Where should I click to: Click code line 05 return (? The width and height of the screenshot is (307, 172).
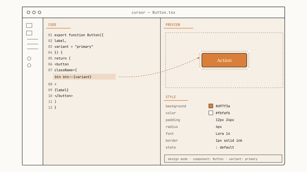(59, 58)
